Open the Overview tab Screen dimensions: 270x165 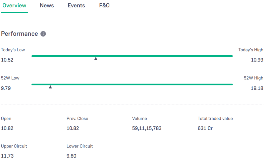14,6
